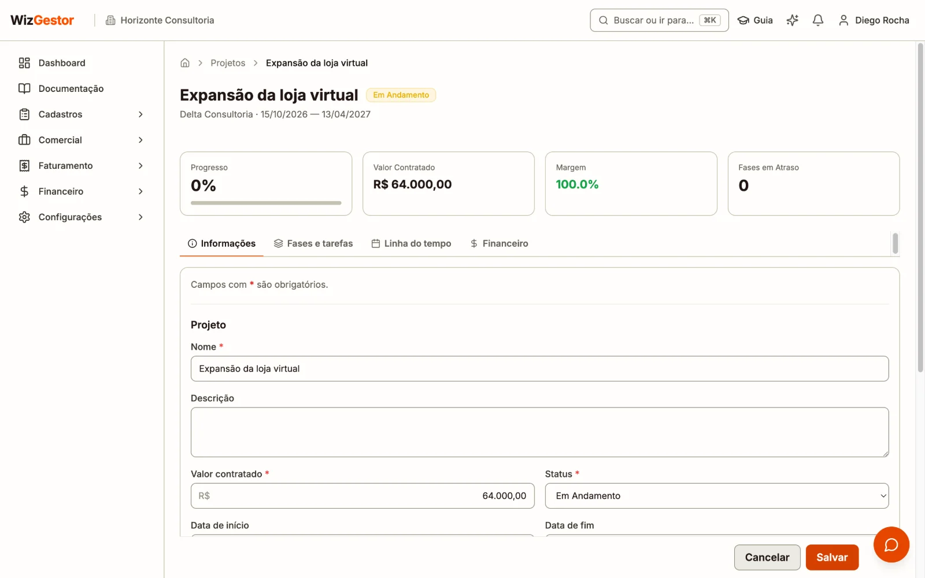
Task: Click the Nome input field
Action: tap(539, 369)
